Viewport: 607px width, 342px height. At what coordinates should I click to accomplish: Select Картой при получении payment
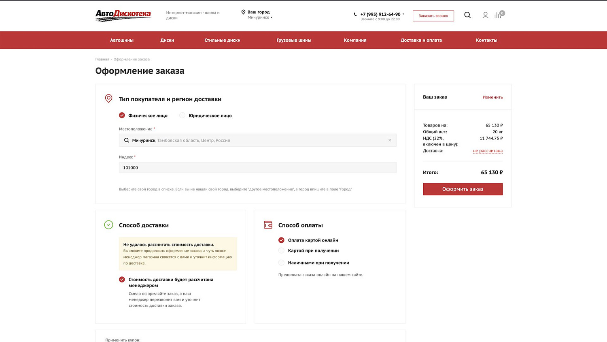[x=281, y=250]
